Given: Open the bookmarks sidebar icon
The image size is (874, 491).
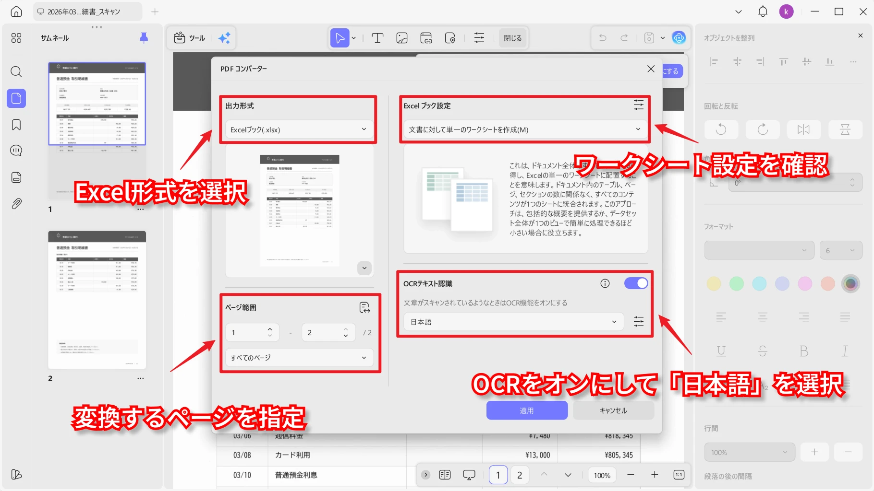Looking at the screenshot, I should pyautogui.click(x=16, y=125).
